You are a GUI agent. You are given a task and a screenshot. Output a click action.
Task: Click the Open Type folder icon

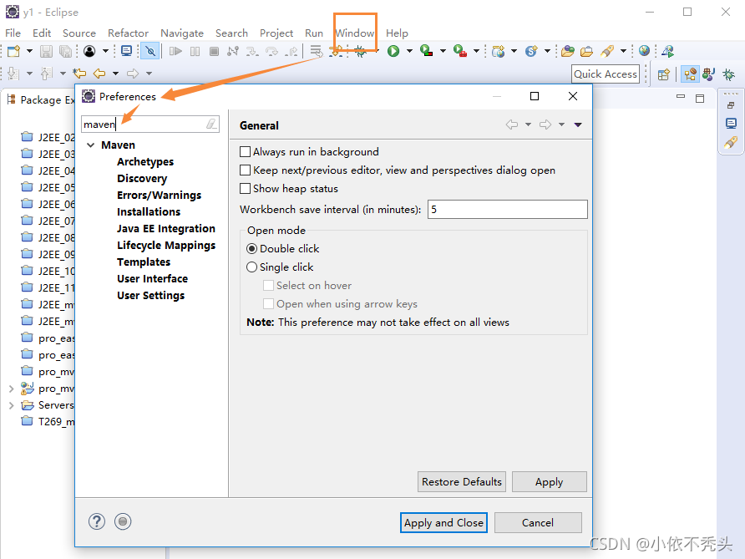point(568,51)
